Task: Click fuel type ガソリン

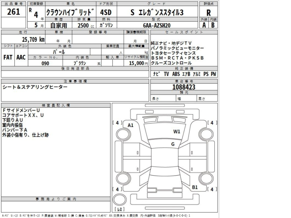Action: click(x=106, y=25)
